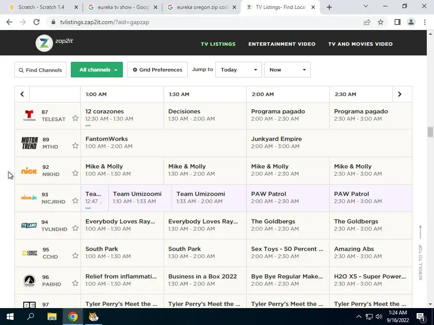Screen dimensions: 434x325
Task: Open Business in a Box 2022 listing
Action: [x=205, y=281]
